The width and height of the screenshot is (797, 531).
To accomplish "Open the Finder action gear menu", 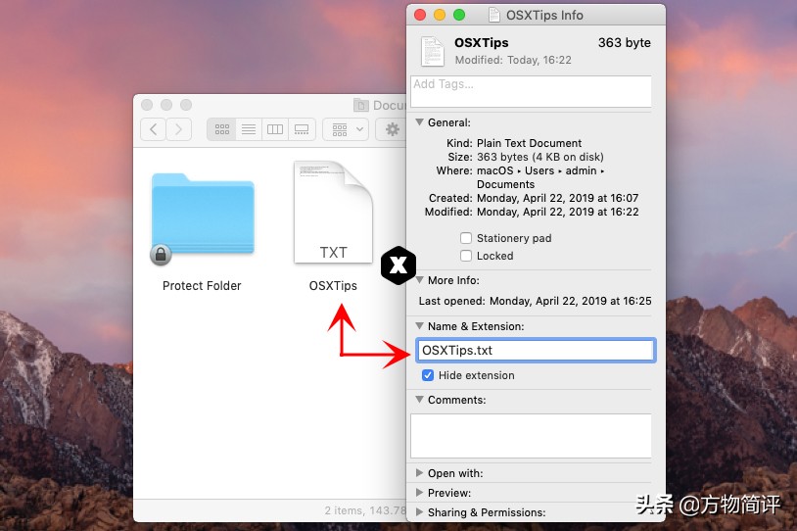I will click(394, 129).
